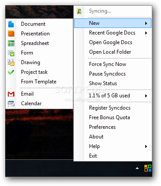The height and width of the screenshot is (186, 161).
Task: Click the Syncdocs tray icon in taskbar
Action: click(x=148, y=168)
